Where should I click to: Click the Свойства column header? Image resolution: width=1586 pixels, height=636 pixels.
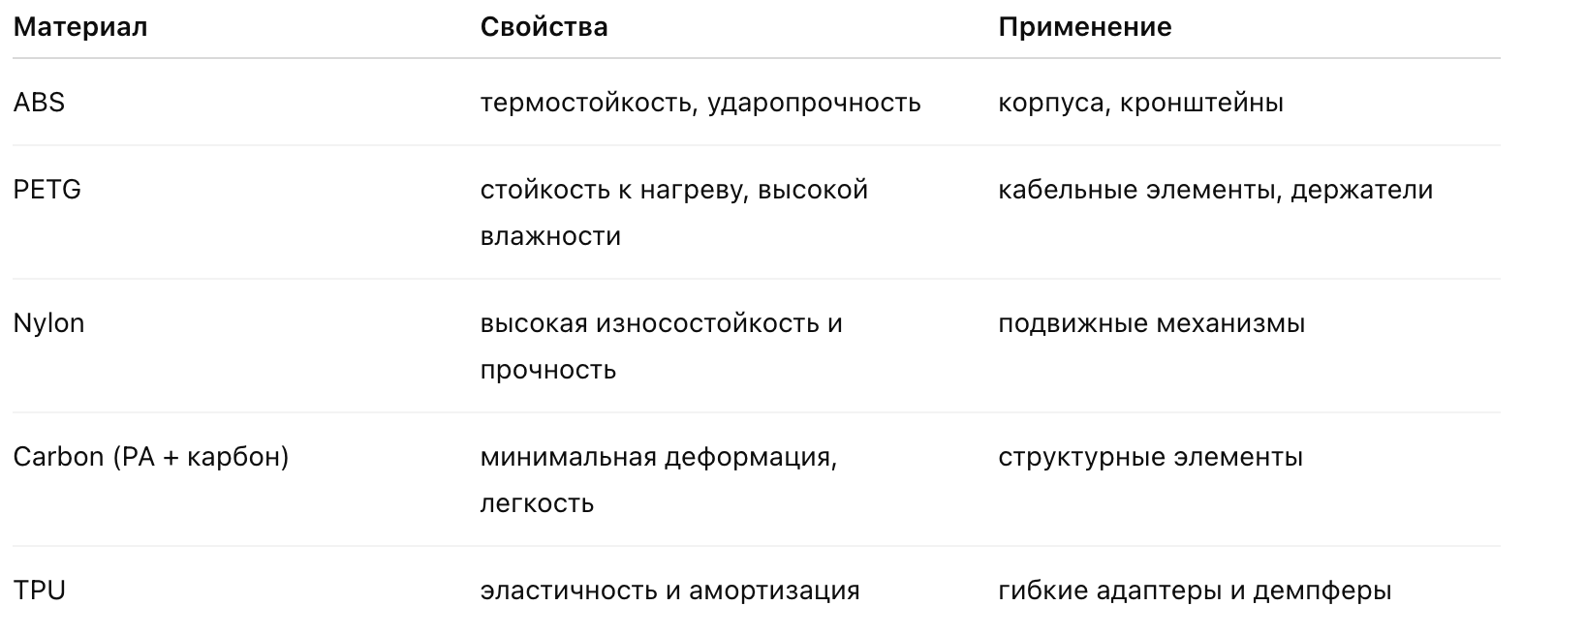544,27
